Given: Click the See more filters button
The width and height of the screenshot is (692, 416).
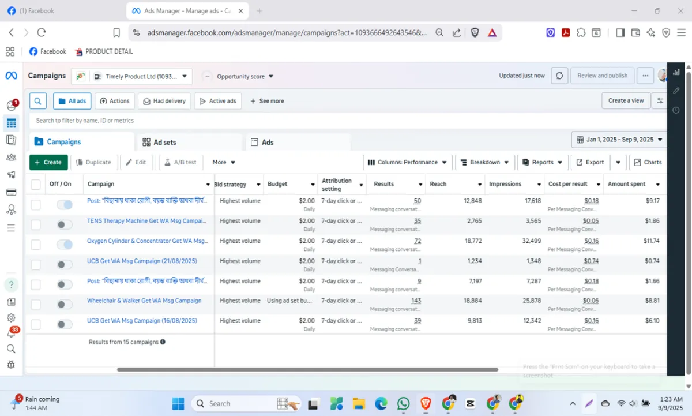Looking at the screenshot, I should (x=267, y=101).
